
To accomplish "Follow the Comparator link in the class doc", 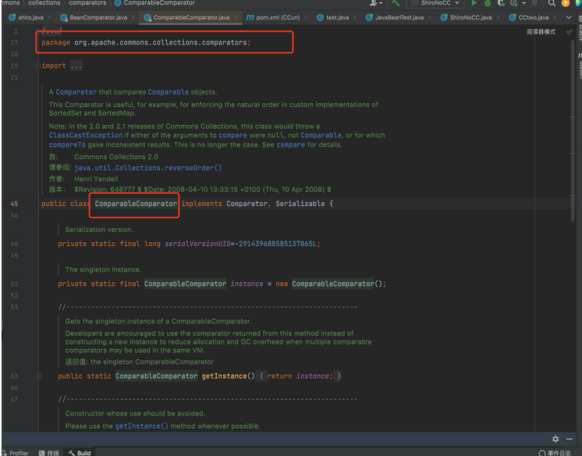I will tap(76, 92).
